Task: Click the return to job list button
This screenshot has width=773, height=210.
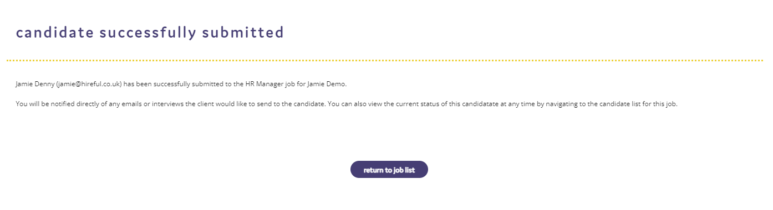Action: [x=389, y=170]
